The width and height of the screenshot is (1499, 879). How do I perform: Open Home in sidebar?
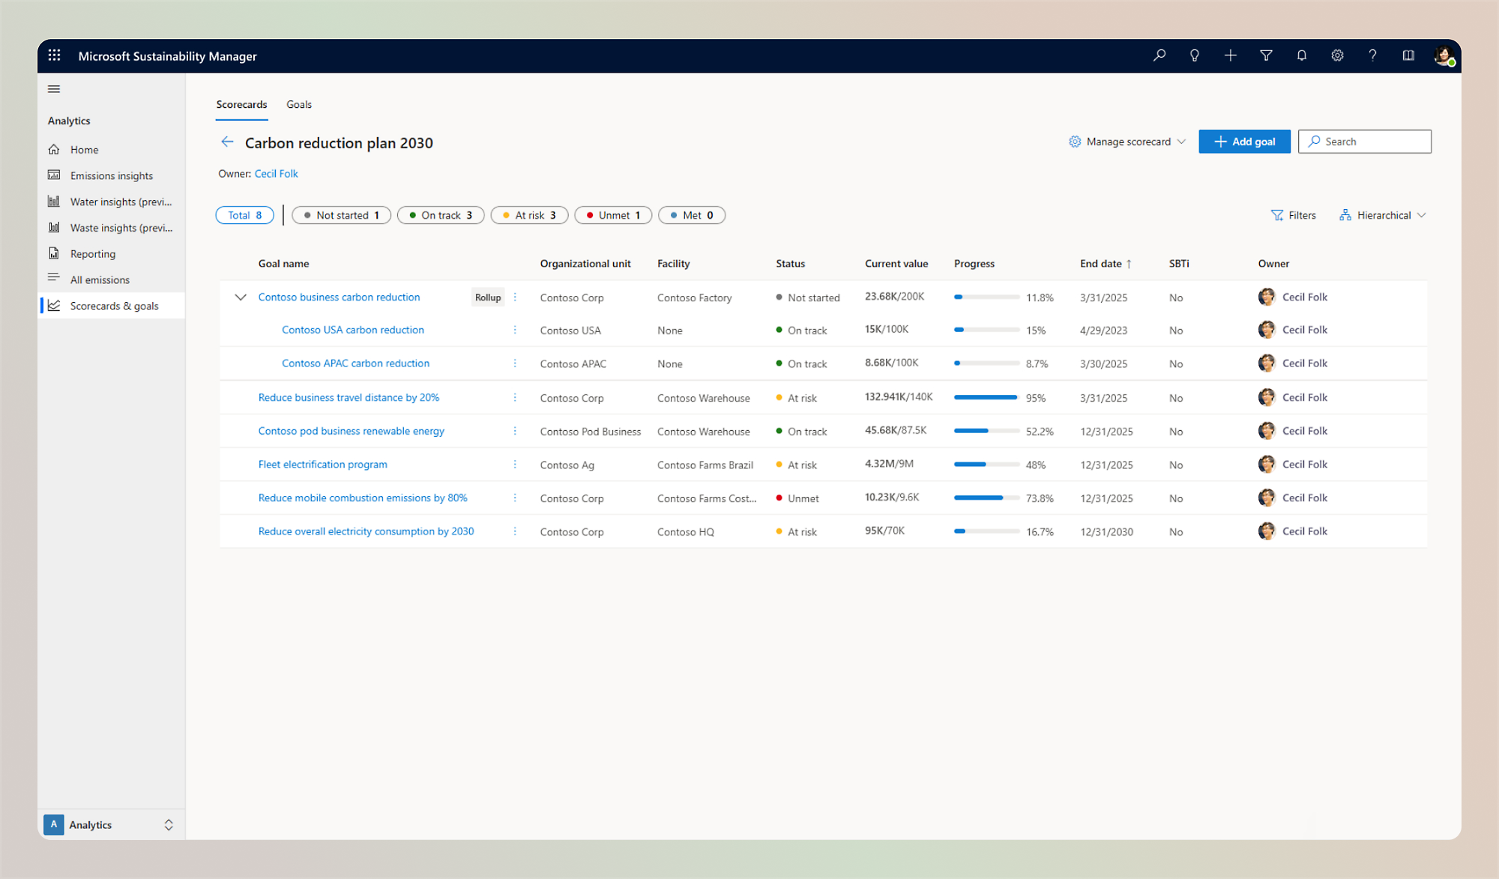(x=111, y=150)
